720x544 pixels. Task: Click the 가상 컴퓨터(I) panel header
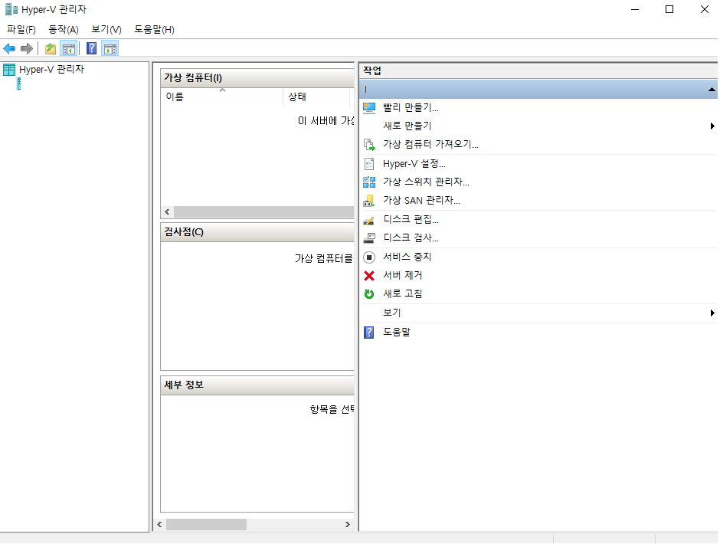pos(257,78)
